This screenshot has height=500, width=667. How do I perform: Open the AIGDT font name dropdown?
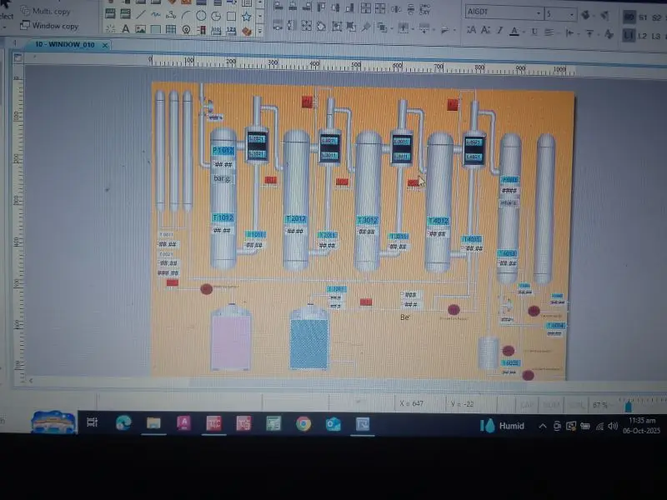pos(504,12)
